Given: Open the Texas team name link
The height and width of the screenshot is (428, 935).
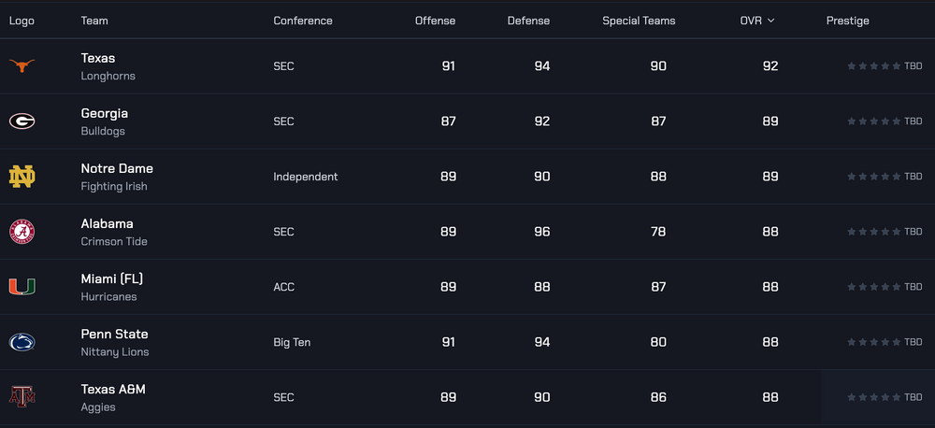Looking at the screenshot, I should pos(98,58).
